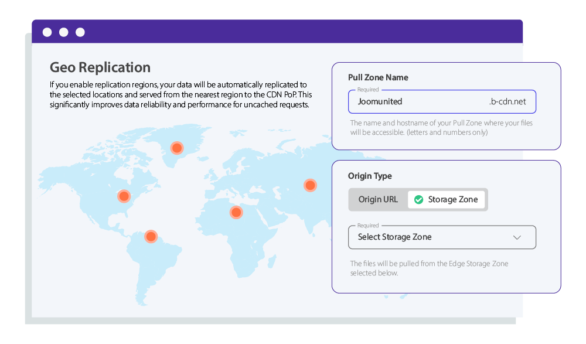586x344 pixels.
Task: Click the Storage Zone dropdown chevron
Action: point(517,237)
